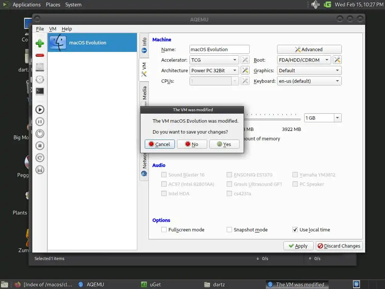Open the hard disk manager icon in toolbar
The image size is (385, 289).
click(40, 67)
